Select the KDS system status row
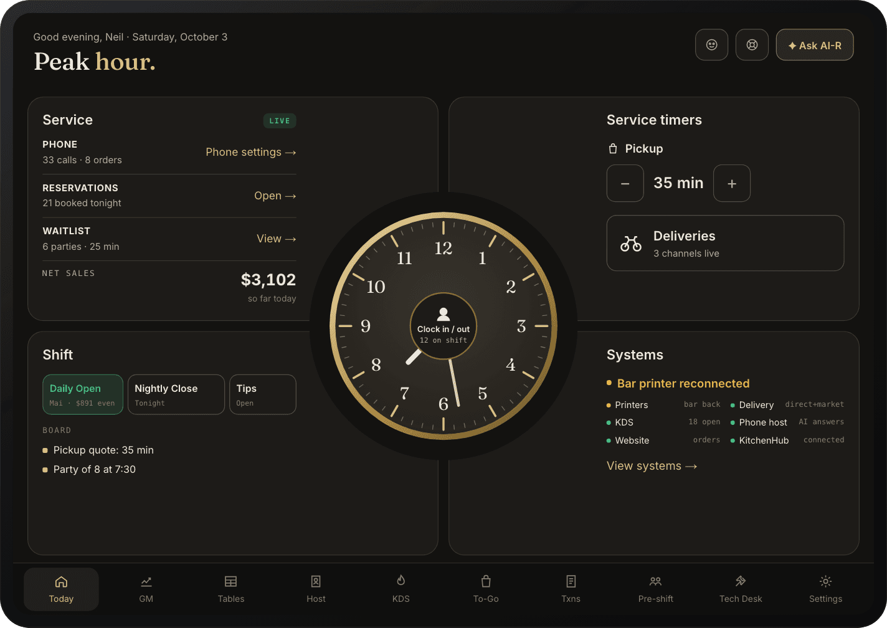Screen dimensions: 887x628 (x=663, y=422)
